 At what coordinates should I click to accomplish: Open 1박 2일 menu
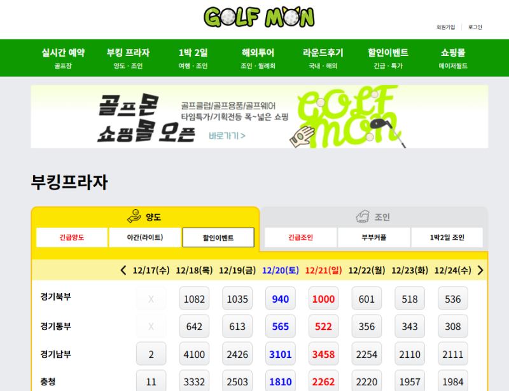[193, 58]
